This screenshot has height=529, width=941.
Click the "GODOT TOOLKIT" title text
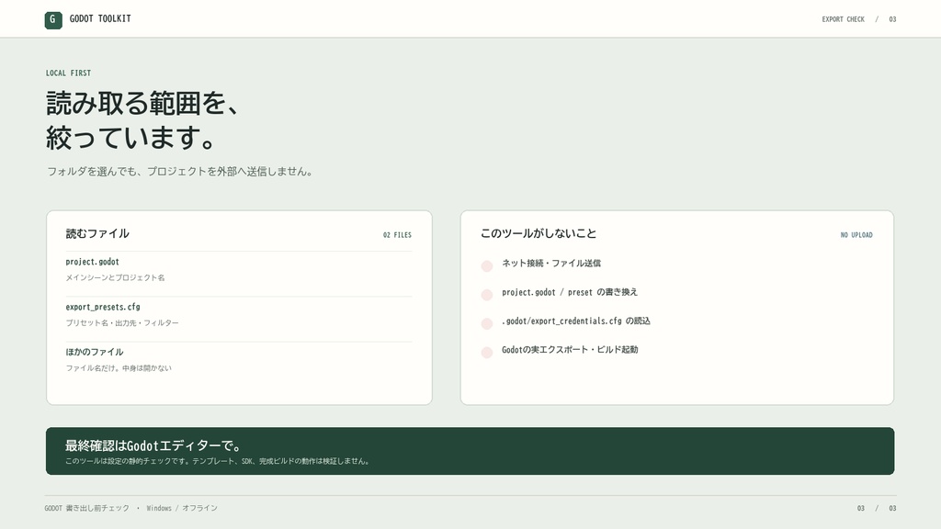(x=100, y=18)
